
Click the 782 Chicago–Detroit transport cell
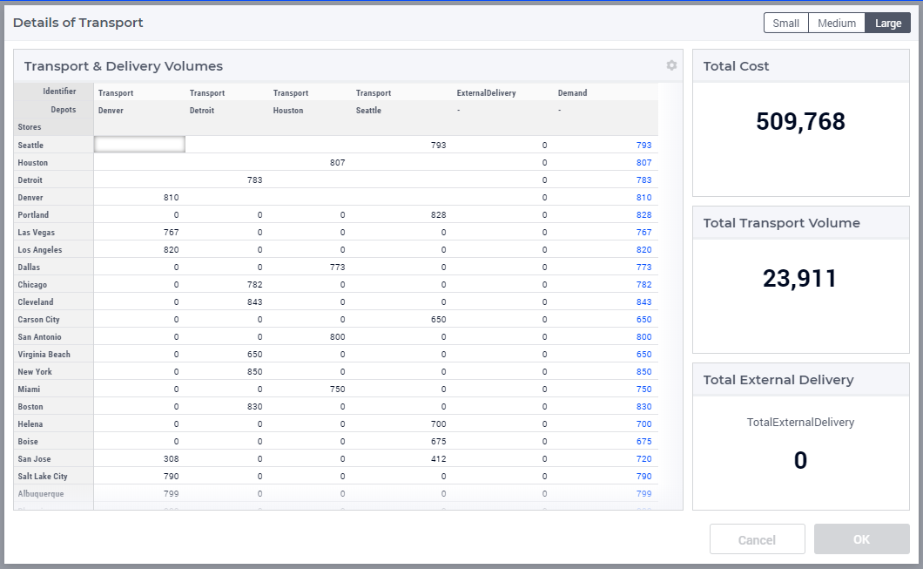coord(226,284)
